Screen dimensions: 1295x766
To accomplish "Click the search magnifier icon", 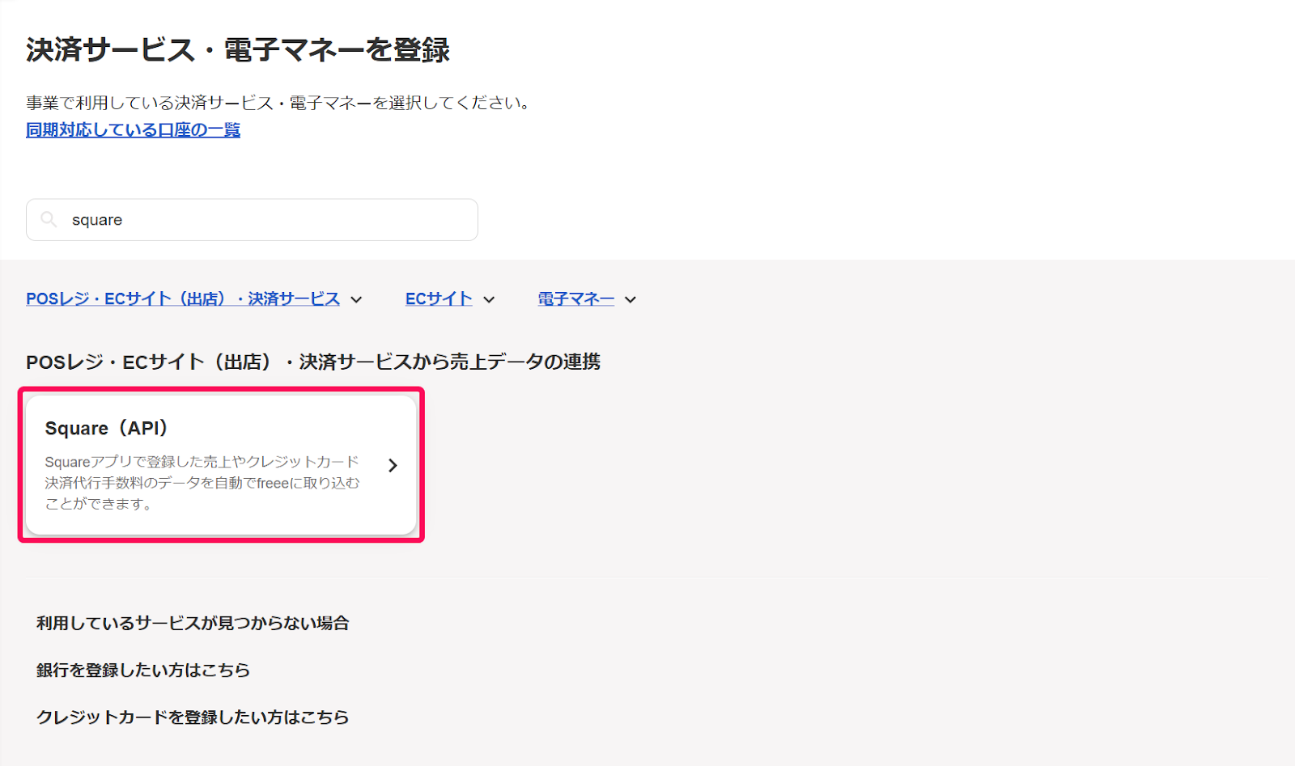I will (x=49, y=220).
